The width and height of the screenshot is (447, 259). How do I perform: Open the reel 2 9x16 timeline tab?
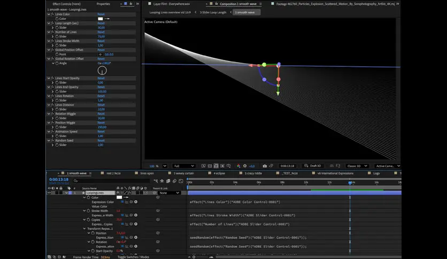click(x=113, y=173)
